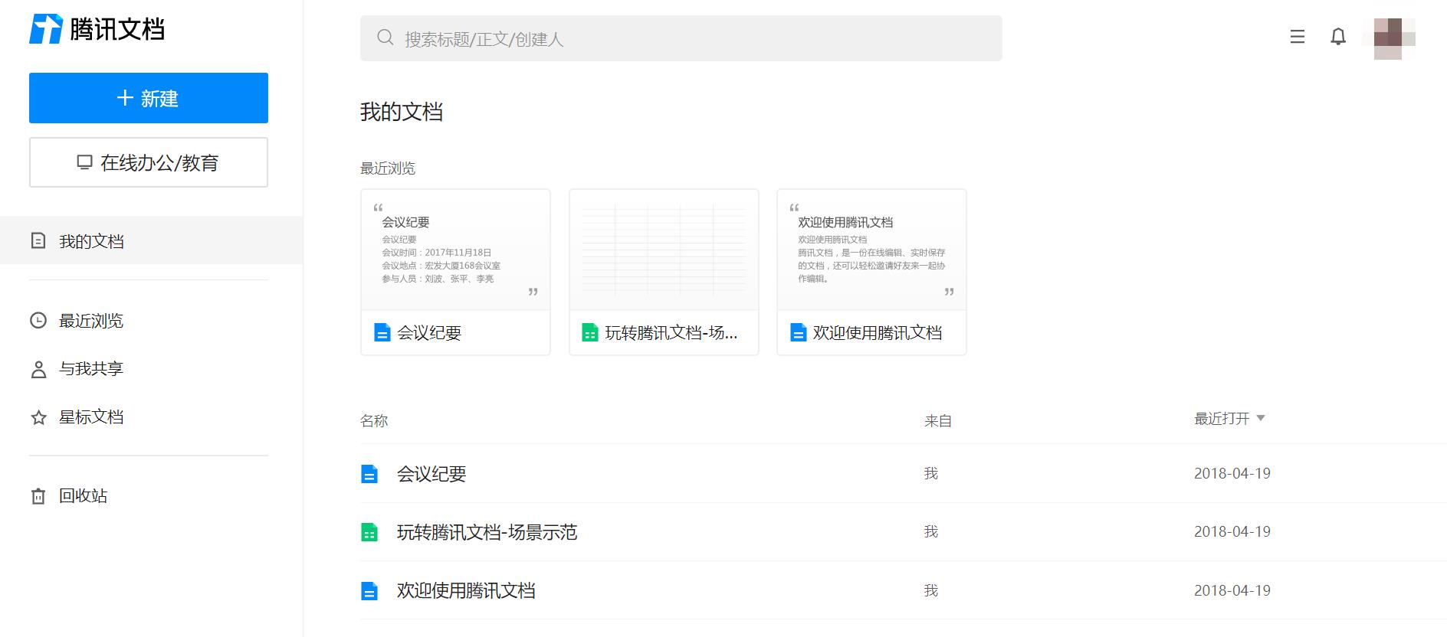1447x637 pixels.
Task: Click the 玩转腾讯文档-场... card title
Action: point(671,333)
